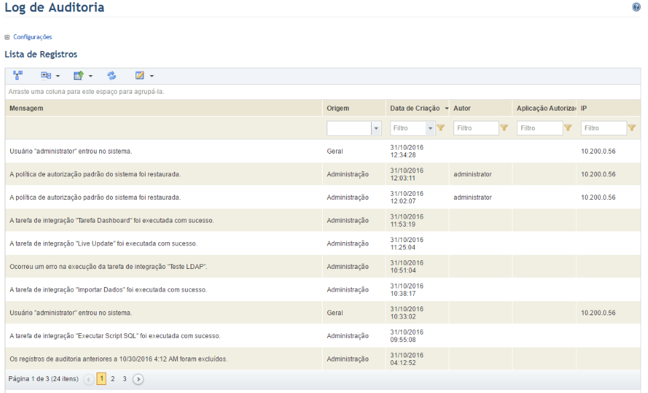Open the Configurações link
The height and width of the screenshot is (393, 648).
[x=33, y=37]
